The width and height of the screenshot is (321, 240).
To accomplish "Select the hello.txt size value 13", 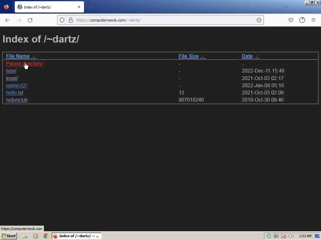I will click(182, 92).
